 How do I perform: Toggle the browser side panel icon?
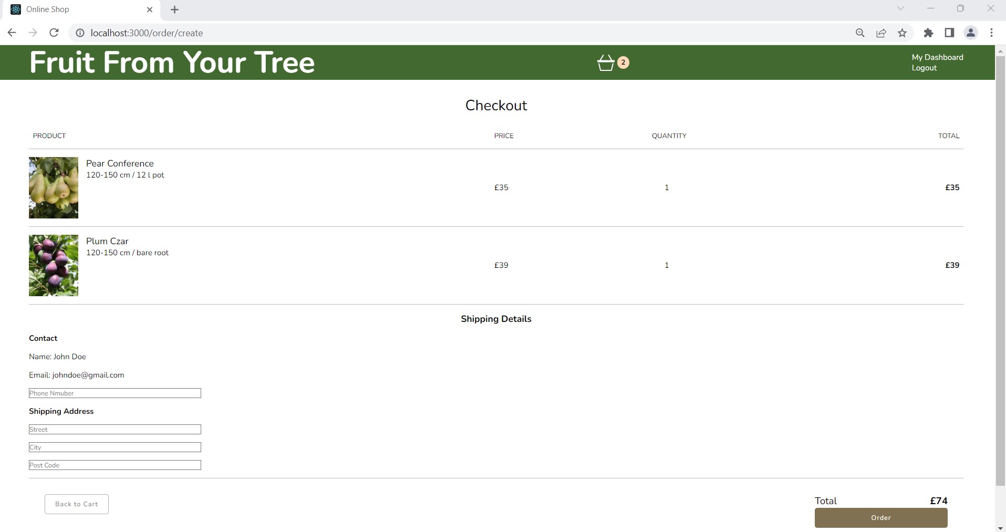click(949, 33)
